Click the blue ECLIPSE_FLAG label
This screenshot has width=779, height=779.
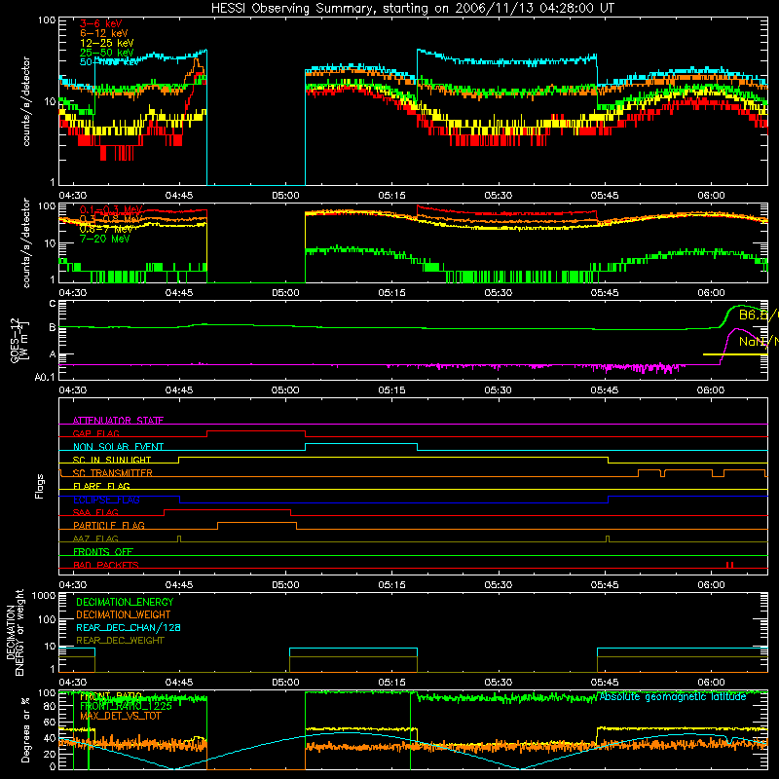[x=106, y=500]
